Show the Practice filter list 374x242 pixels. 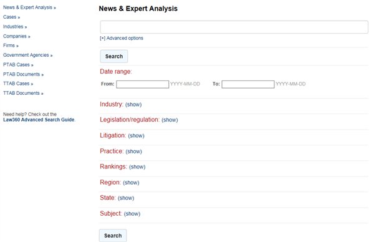pos(133,152)
